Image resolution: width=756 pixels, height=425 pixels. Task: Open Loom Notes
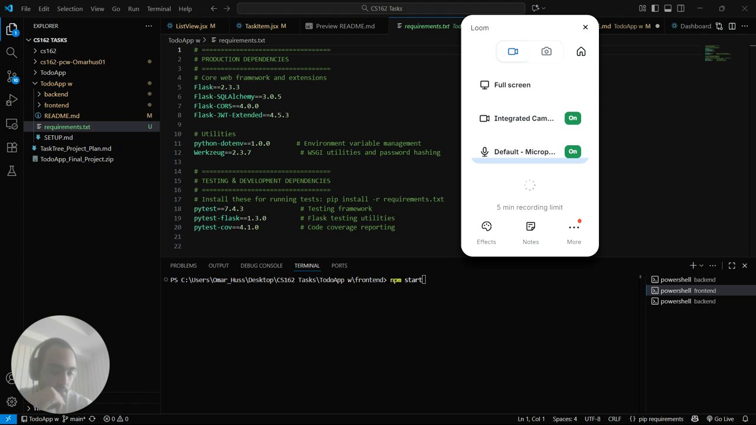(530, 233)
